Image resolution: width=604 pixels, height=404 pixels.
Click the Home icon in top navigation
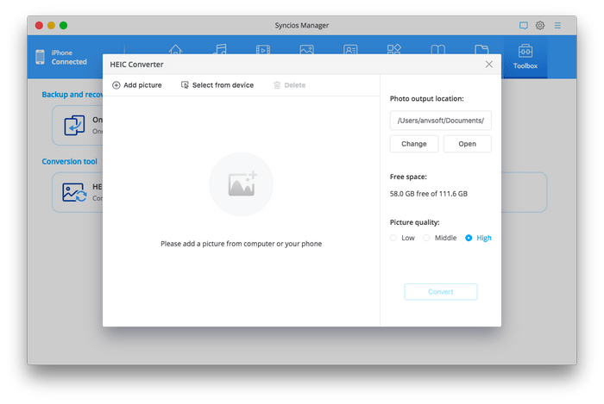tap(176, 49)
